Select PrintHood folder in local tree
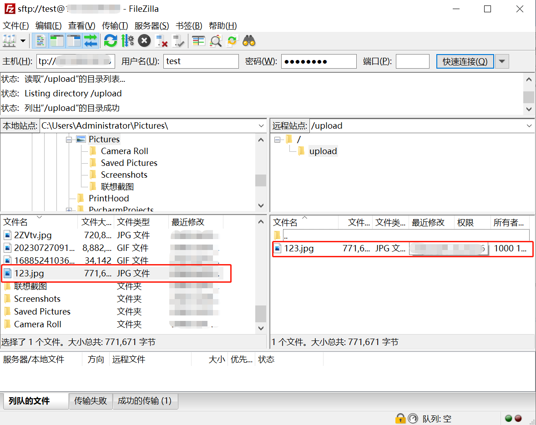Image resolution: width=536 pixels, height=425 pixels. point(109,198)
